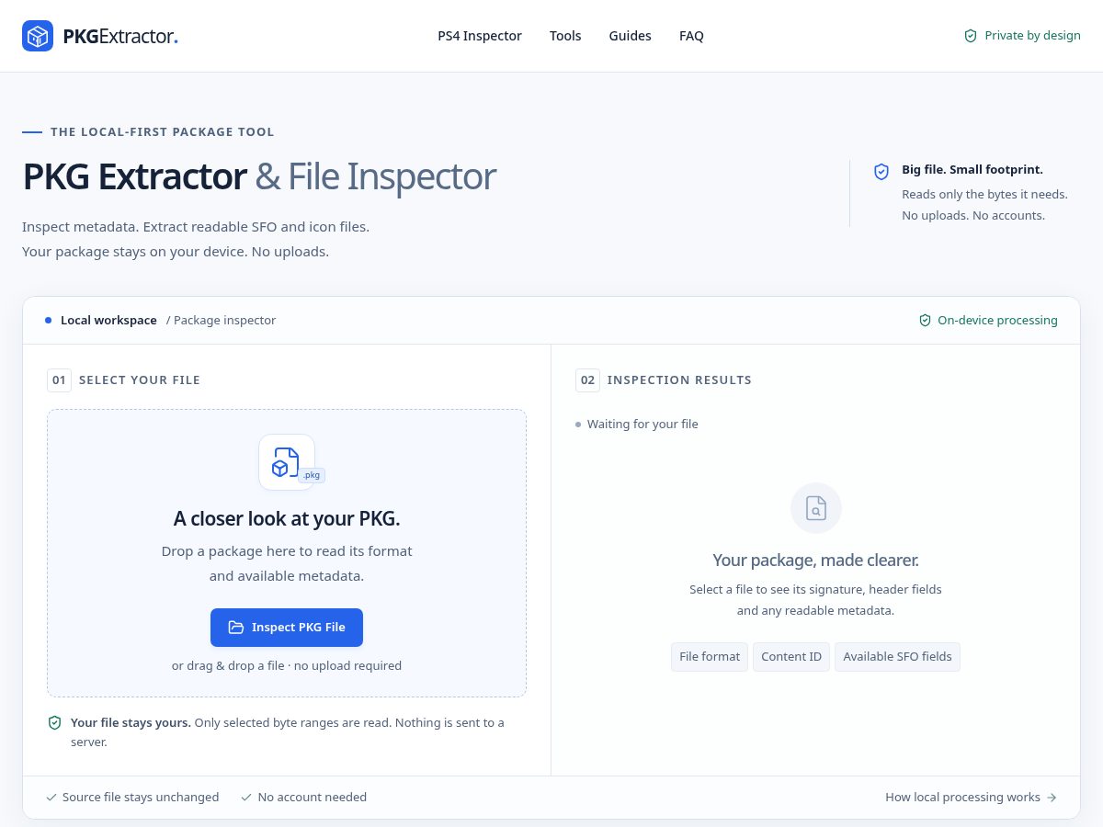Click the Source file stays unchanged text
This screenshot has height=827, width=1103.
pos(141,798)
